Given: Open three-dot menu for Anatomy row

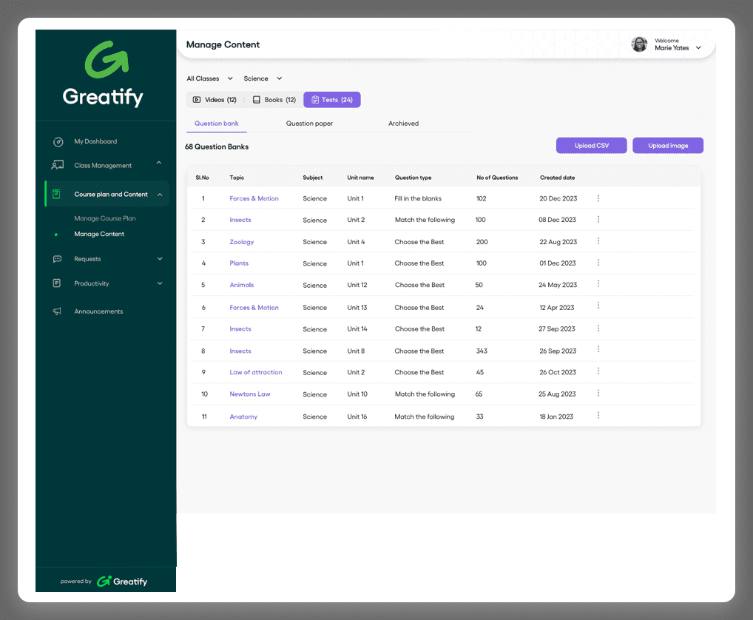Looking at the screenshot, I should coord(598,416).
